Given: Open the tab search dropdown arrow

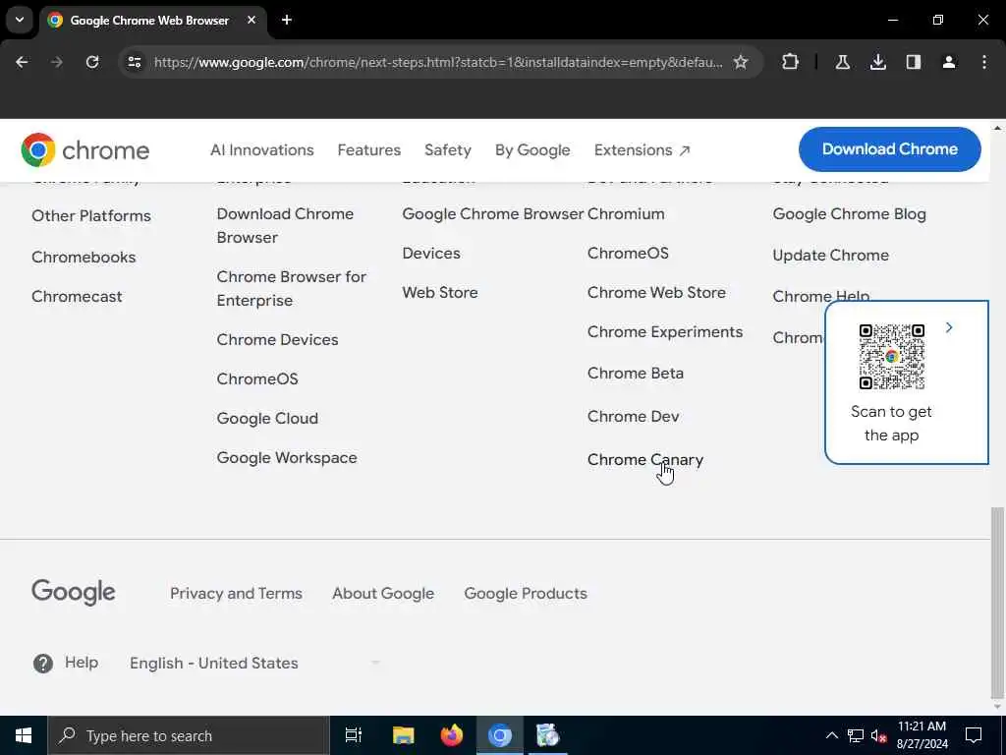Looking at the screenshot, I should (20, 20).
